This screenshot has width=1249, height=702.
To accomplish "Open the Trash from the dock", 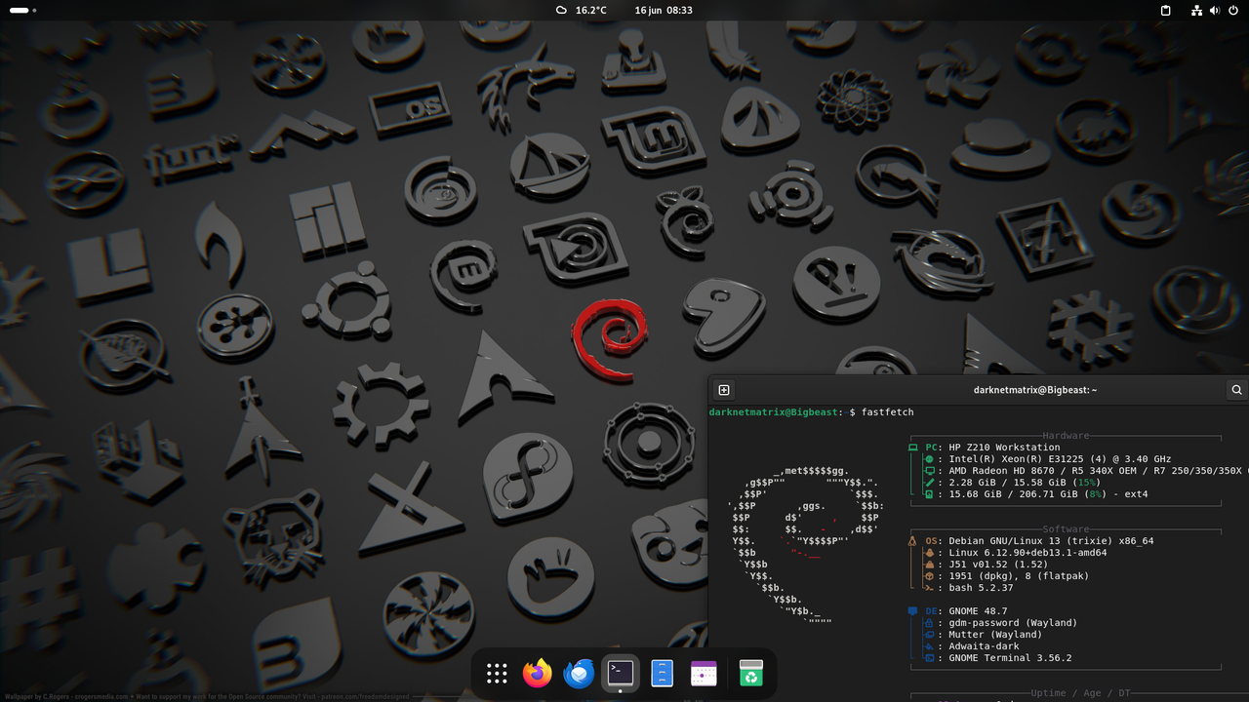I will click(750, 673).
